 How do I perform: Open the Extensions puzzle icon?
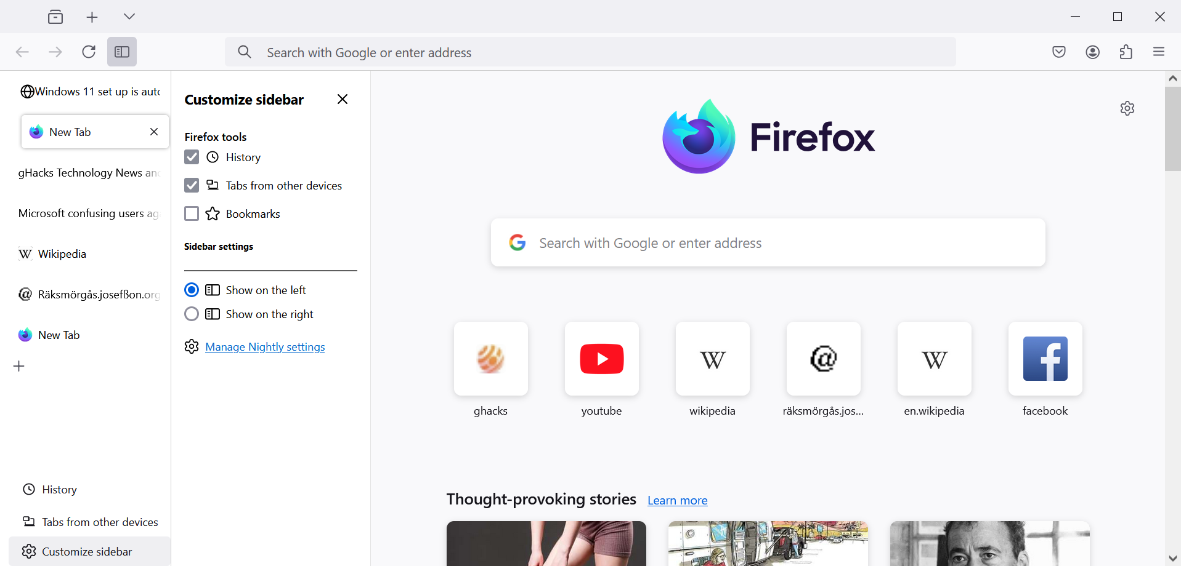[1126, 52]
